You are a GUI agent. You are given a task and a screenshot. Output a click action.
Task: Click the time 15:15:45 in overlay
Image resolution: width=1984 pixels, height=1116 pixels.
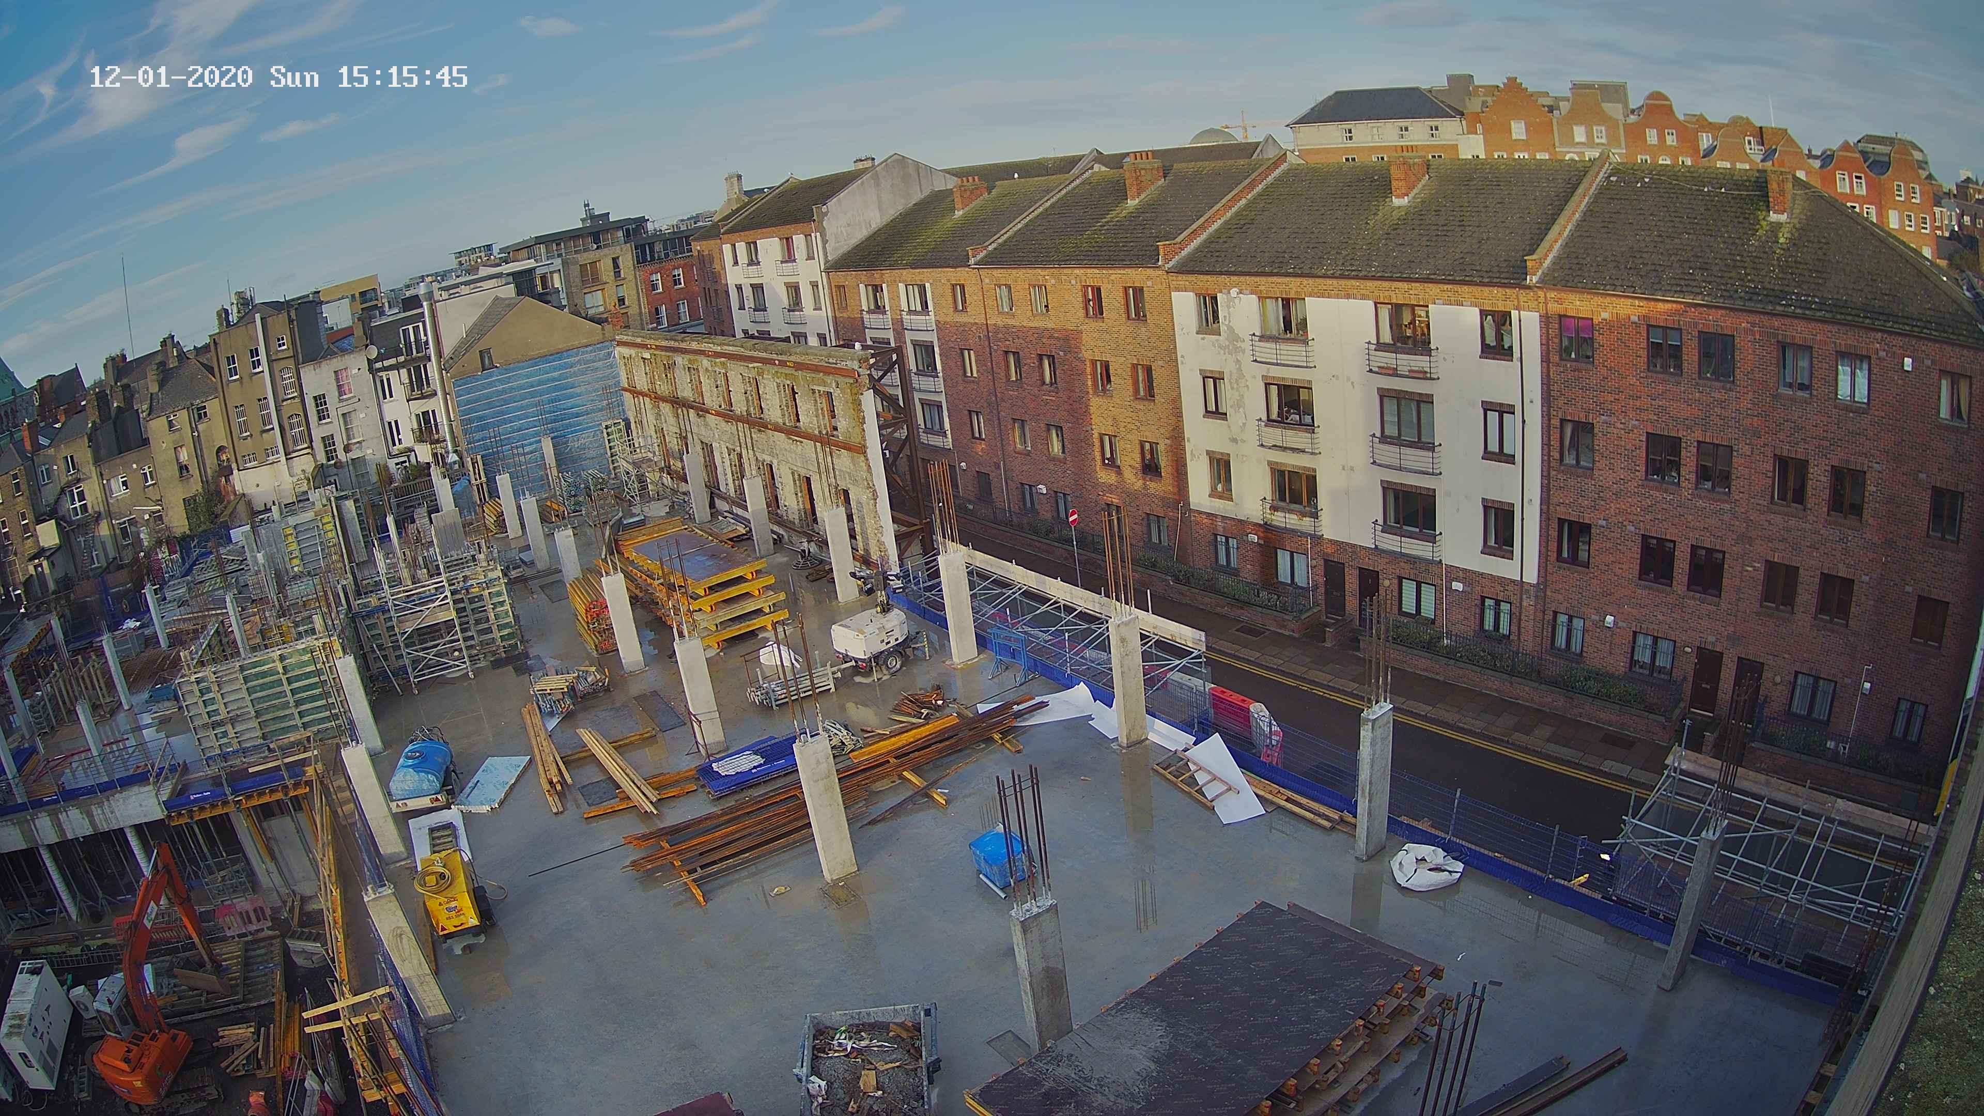click(x=402, y=77)
